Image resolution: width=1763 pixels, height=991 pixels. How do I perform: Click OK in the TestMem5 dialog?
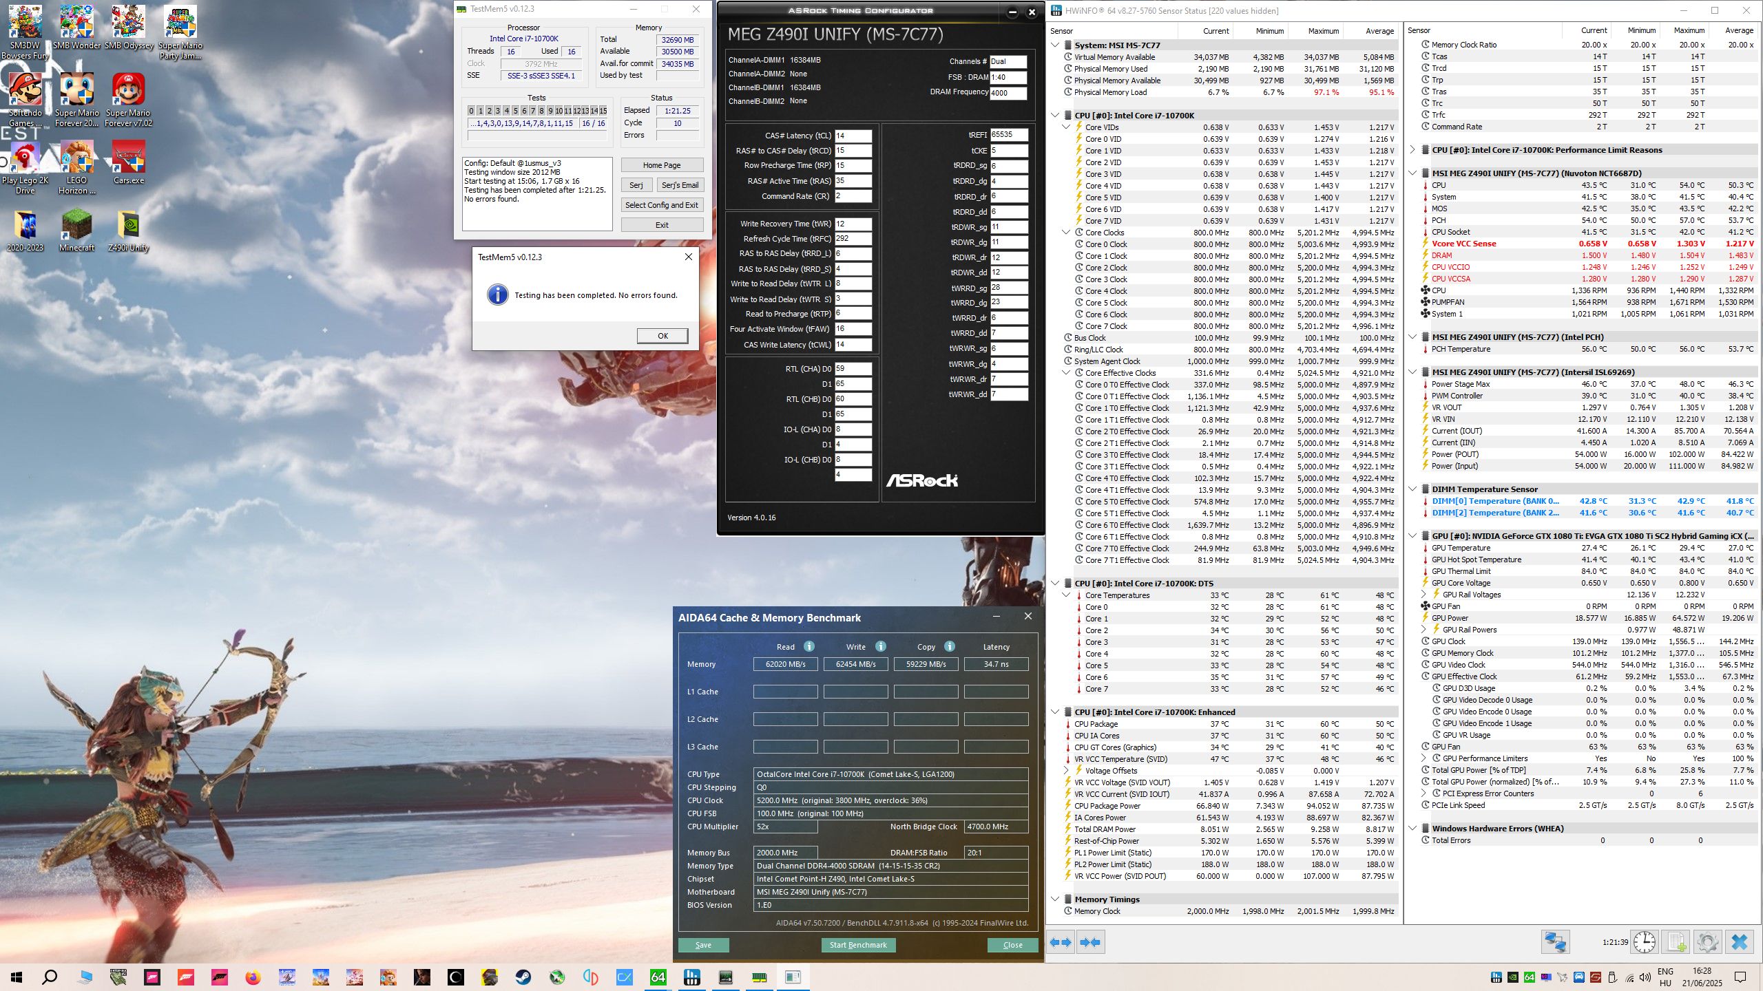coord(663,336)
